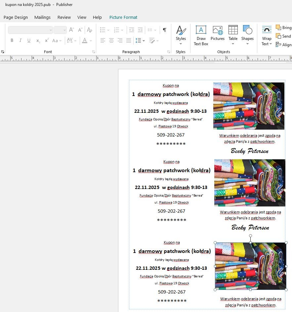This screenshot has height=312, width=292.
Task: Click the Increase Font Size icon
Action: pos(71,30)
